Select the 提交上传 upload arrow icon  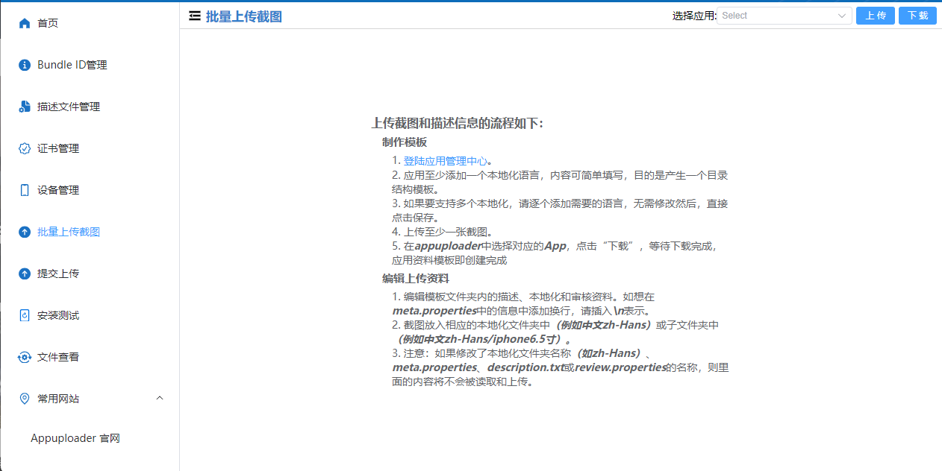click(x=23, y=273)
